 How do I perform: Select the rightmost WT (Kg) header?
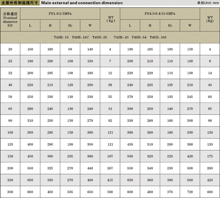(210, 19)
